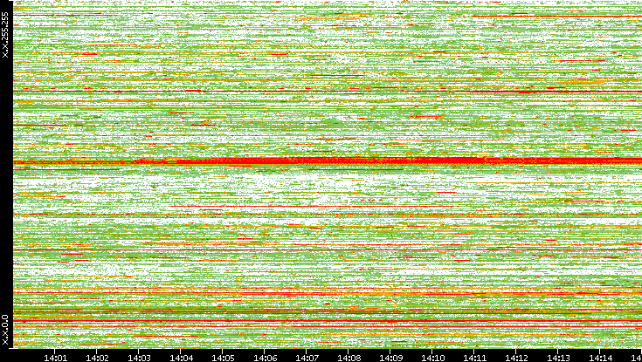Viewport: 642px width, 362px height.
Task: Click the 14:04 time axis label
Action: (181, 358)
